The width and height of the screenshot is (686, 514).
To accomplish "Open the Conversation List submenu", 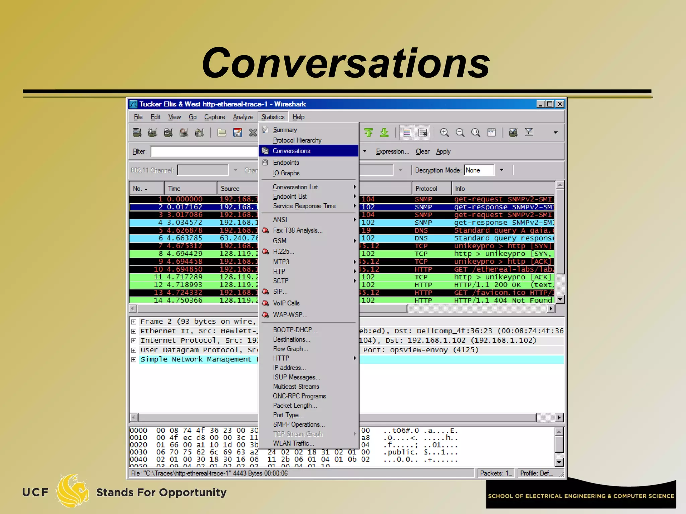I will (x=308, y=187).
